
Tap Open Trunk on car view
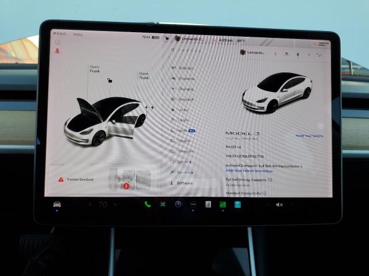tap(144, 75)
